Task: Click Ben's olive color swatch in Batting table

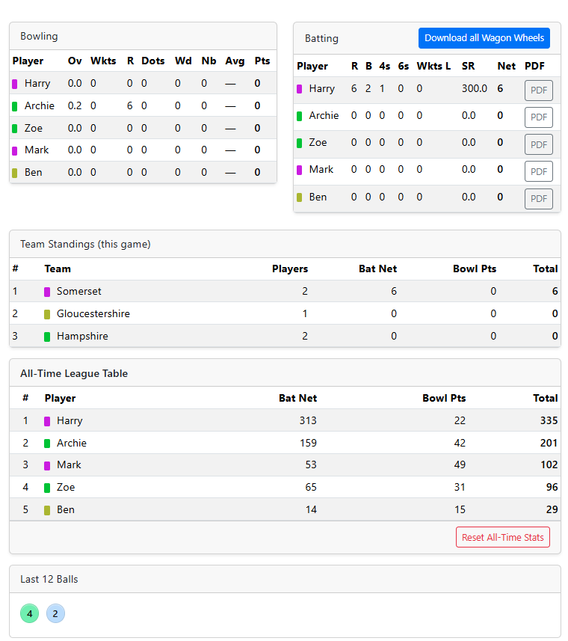Action: point(301,197)
